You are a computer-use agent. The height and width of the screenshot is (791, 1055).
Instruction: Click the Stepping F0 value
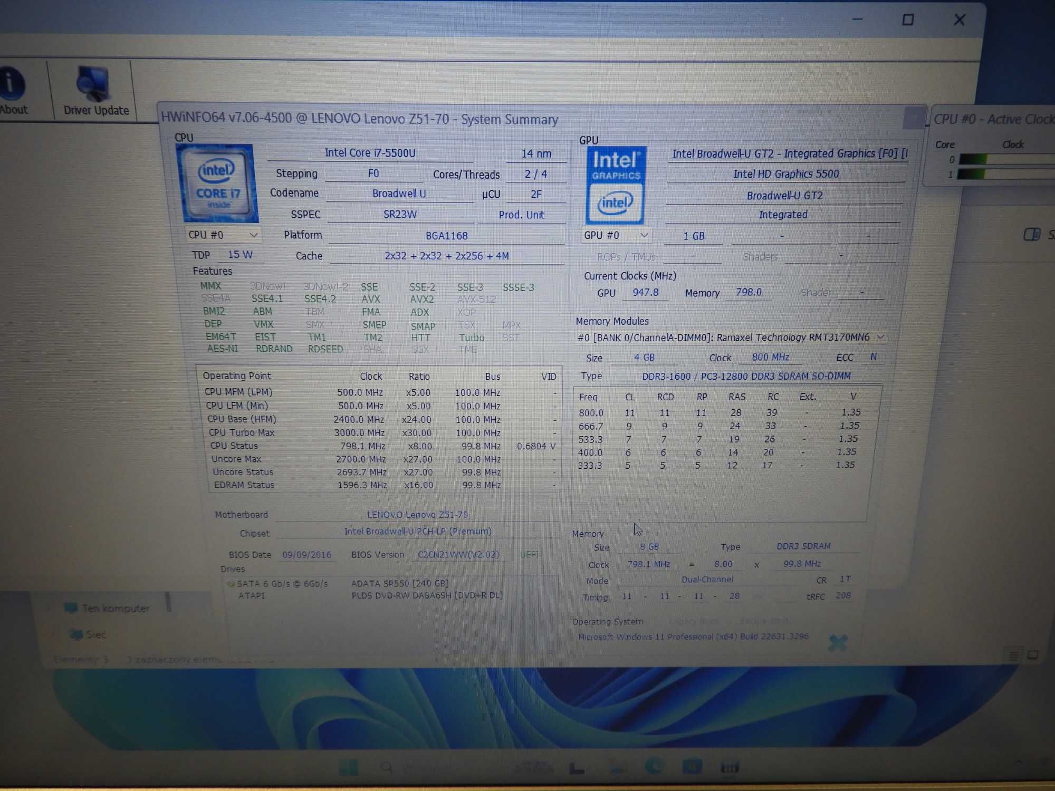tap(373, 173)
